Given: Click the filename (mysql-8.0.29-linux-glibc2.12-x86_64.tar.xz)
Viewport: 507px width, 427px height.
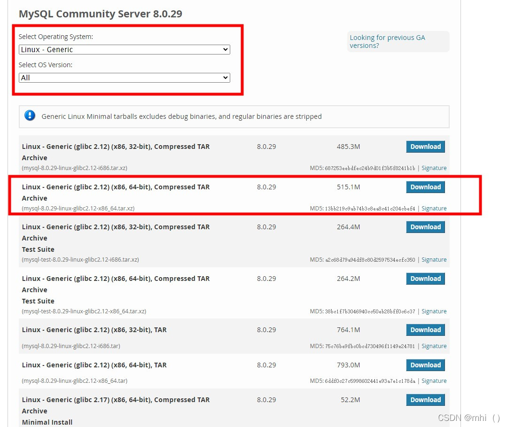Looking at the screenshot, I should (x=78, y=209).
